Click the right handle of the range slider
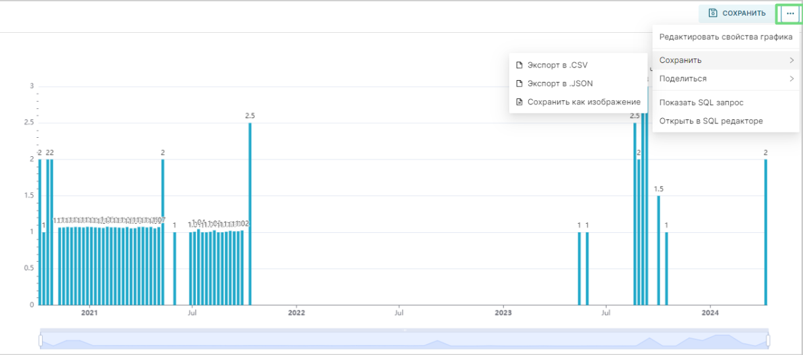Screen dimensions: 803x355 coord(768,341)
